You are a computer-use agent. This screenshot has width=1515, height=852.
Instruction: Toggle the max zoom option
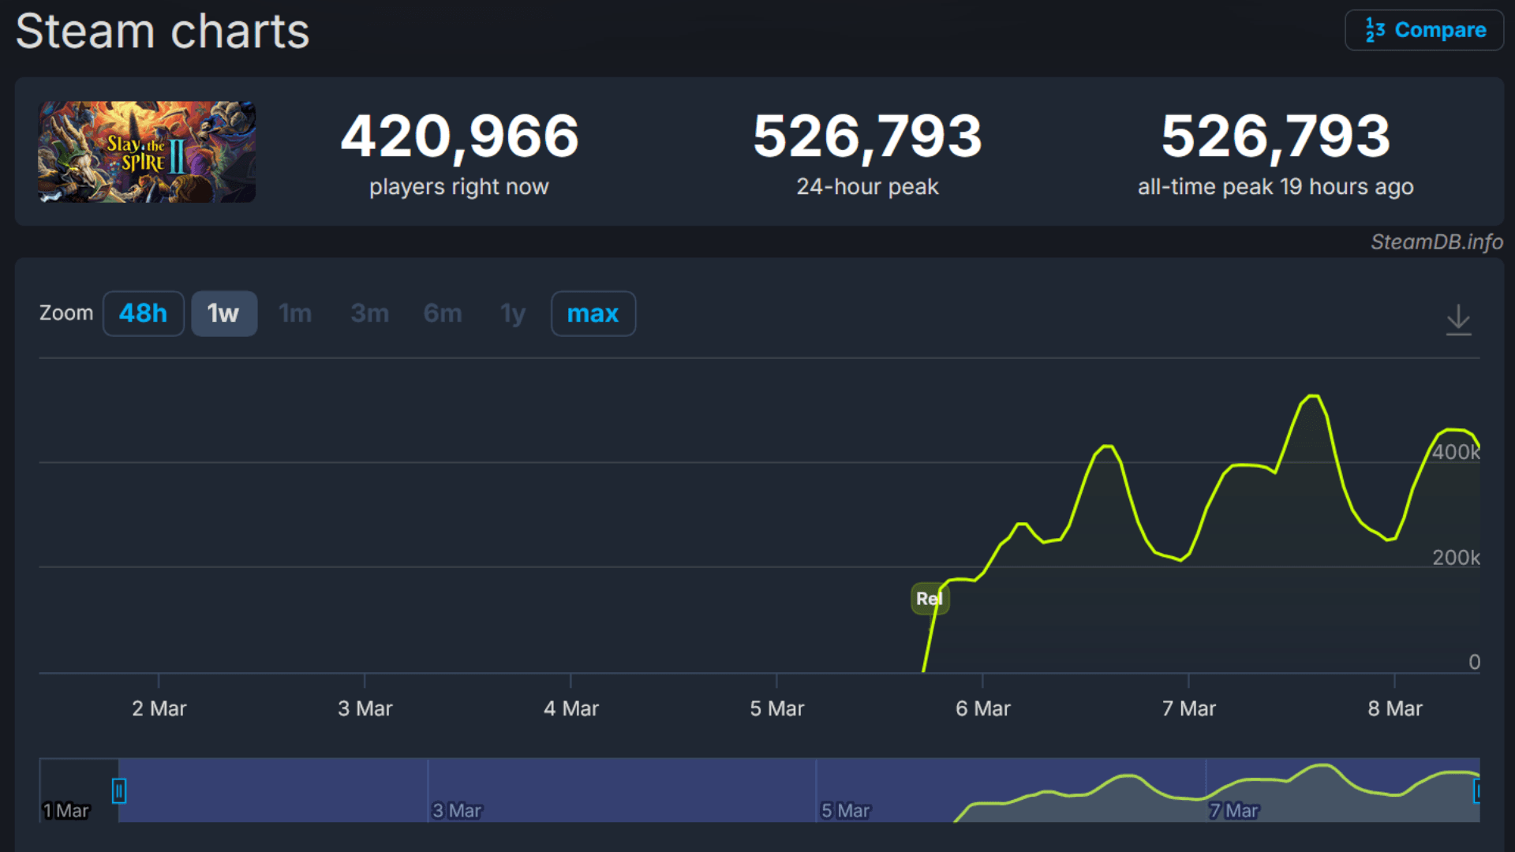[x=593, y=313]
